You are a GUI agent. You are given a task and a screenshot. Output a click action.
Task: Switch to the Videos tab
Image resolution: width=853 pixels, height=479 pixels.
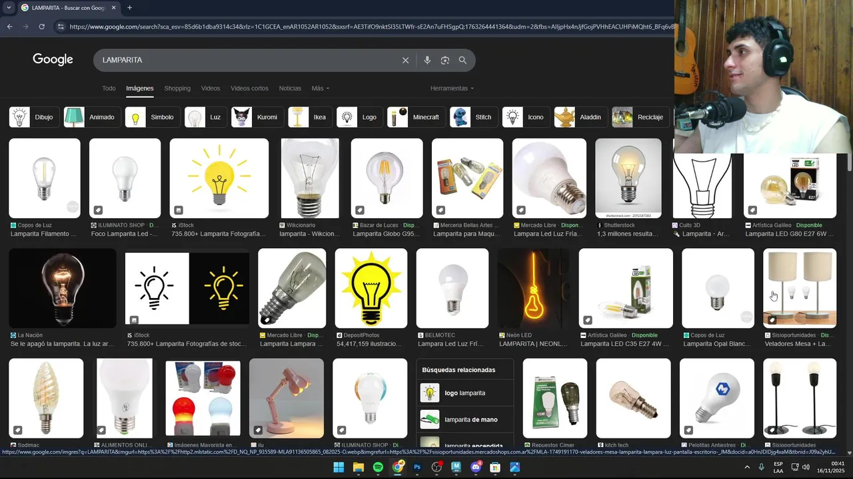pos(211,88)
